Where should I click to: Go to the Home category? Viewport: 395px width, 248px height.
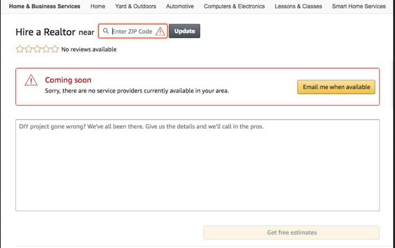pos(98,6)
